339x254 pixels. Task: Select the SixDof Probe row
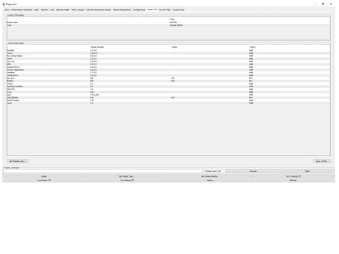168,98
